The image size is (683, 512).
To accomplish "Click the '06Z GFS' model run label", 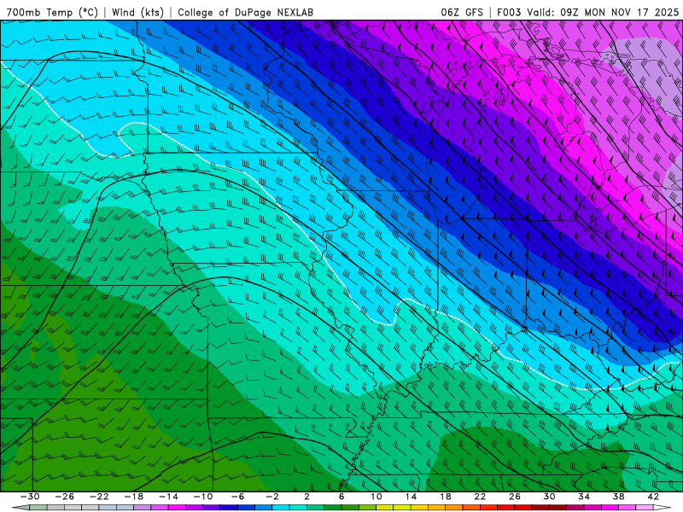I will (x=462, y=12).
